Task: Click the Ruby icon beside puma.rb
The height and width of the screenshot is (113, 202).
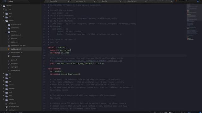Action: [x=9, y=60]
